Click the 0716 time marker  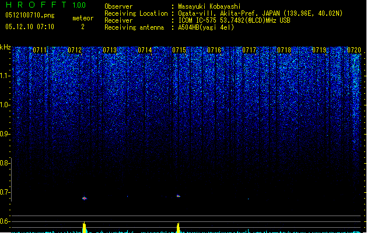[x=214, y=50]
